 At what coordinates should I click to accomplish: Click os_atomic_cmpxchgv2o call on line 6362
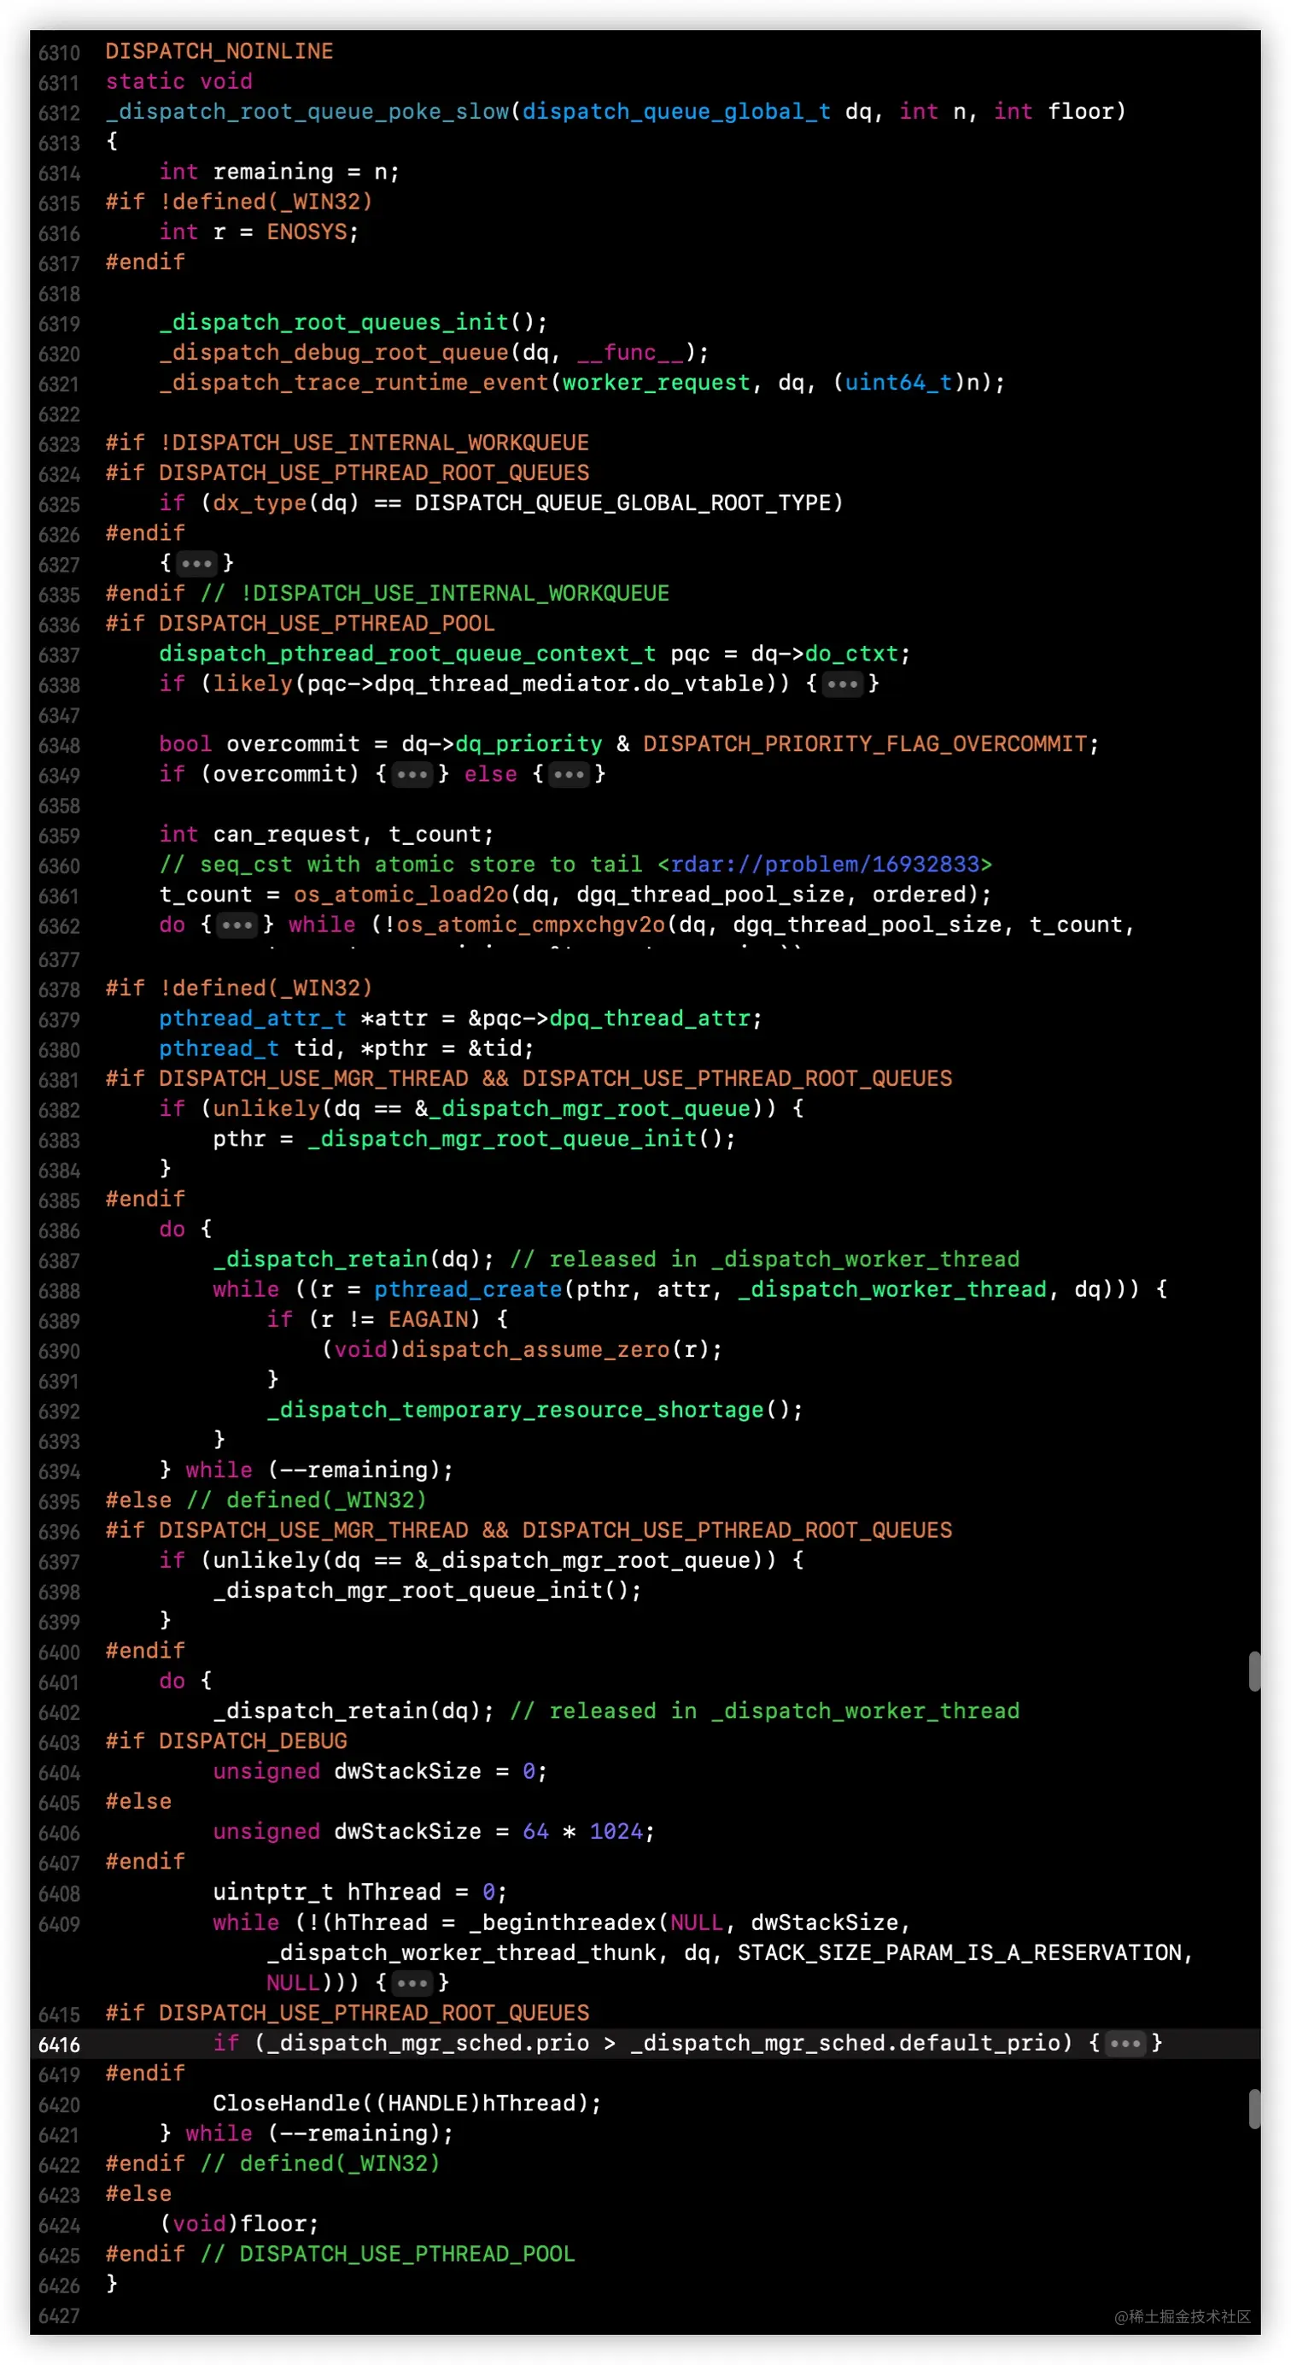tap(529, 924)
